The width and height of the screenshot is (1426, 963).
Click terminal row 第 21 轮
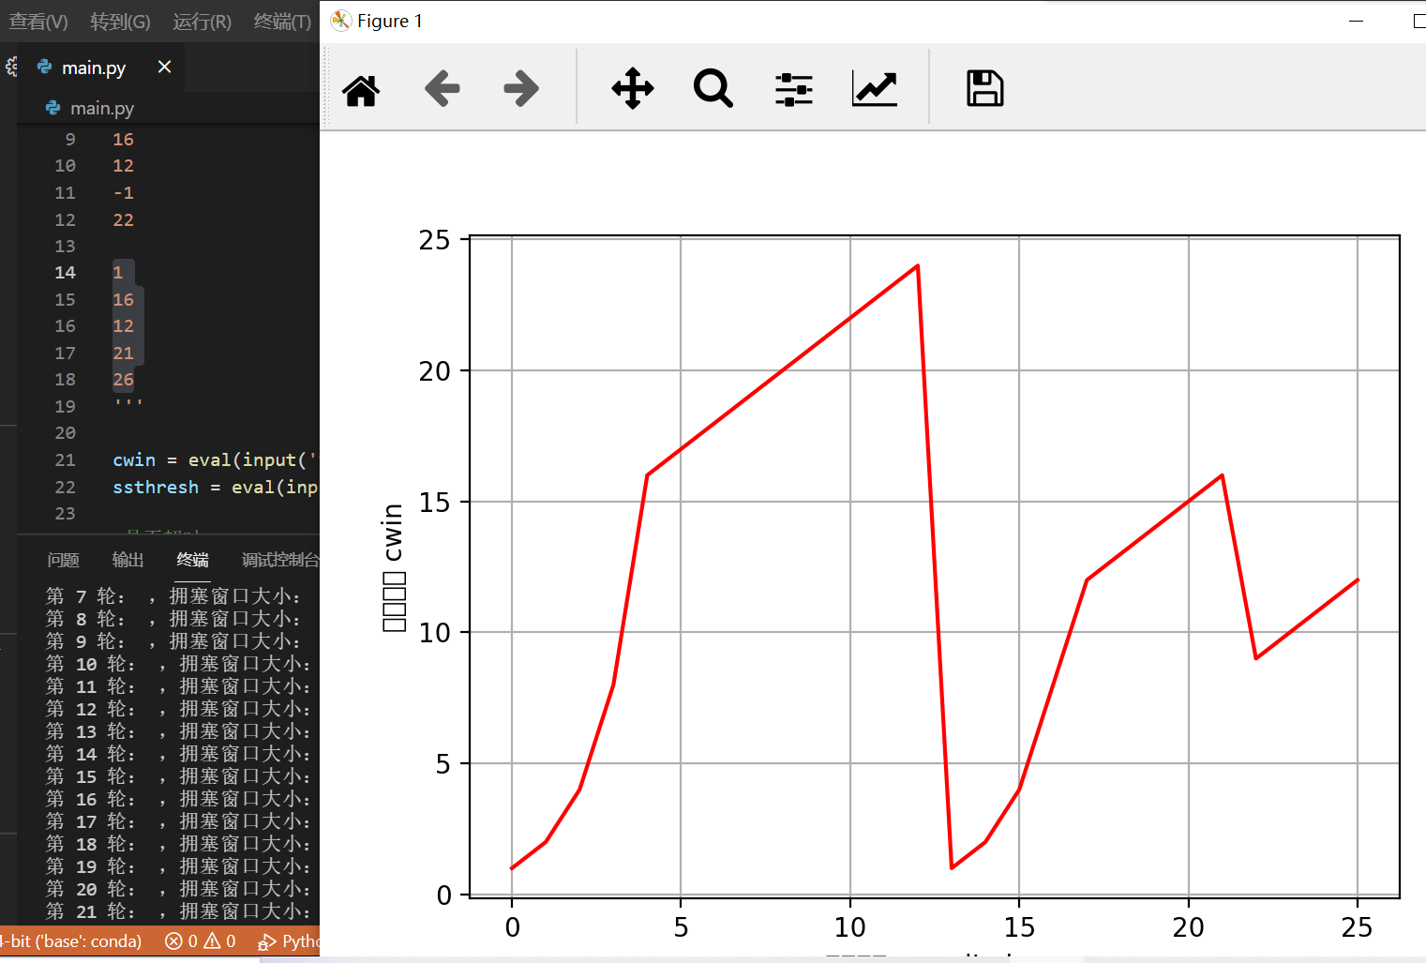[x=178, y=911]
